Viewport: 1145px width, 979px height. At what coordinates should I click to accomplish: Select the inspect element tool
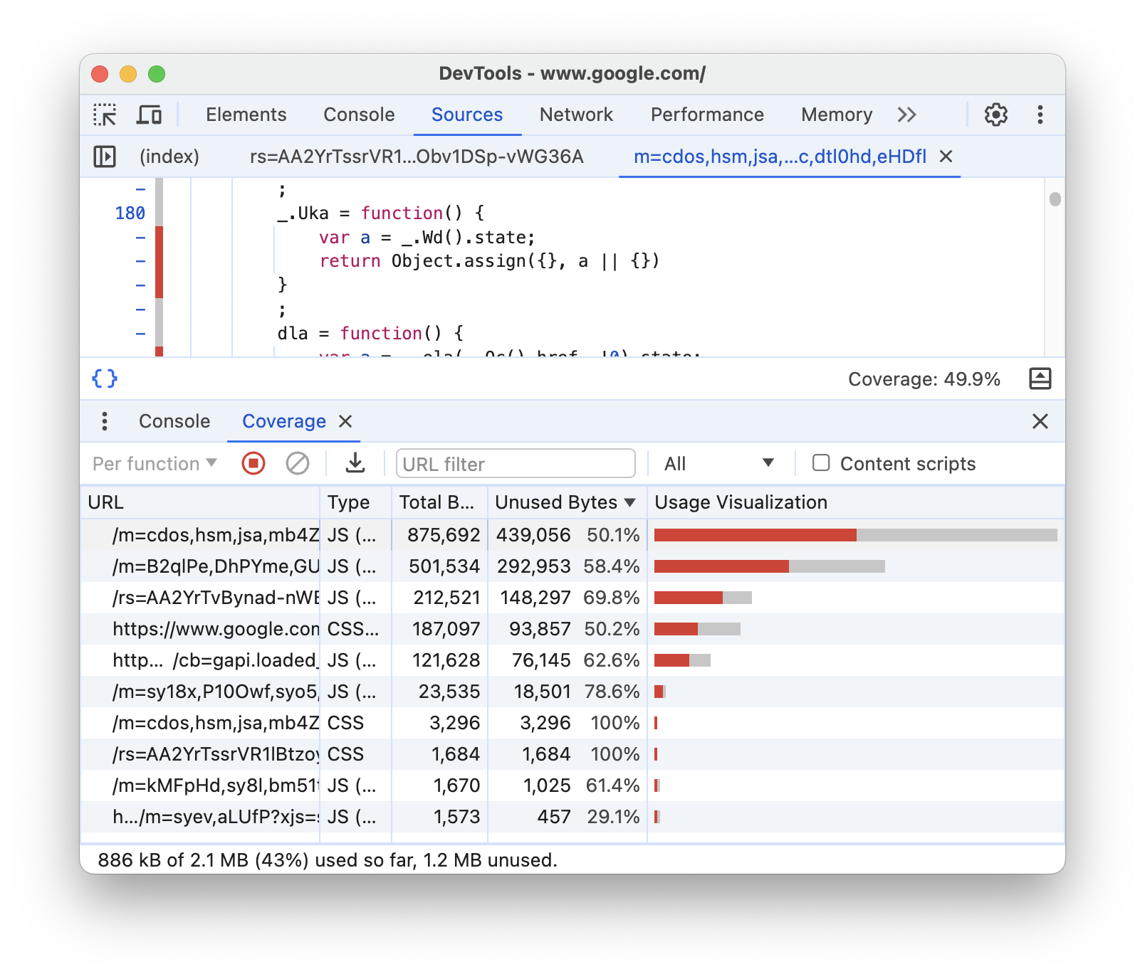pos(105,115)
